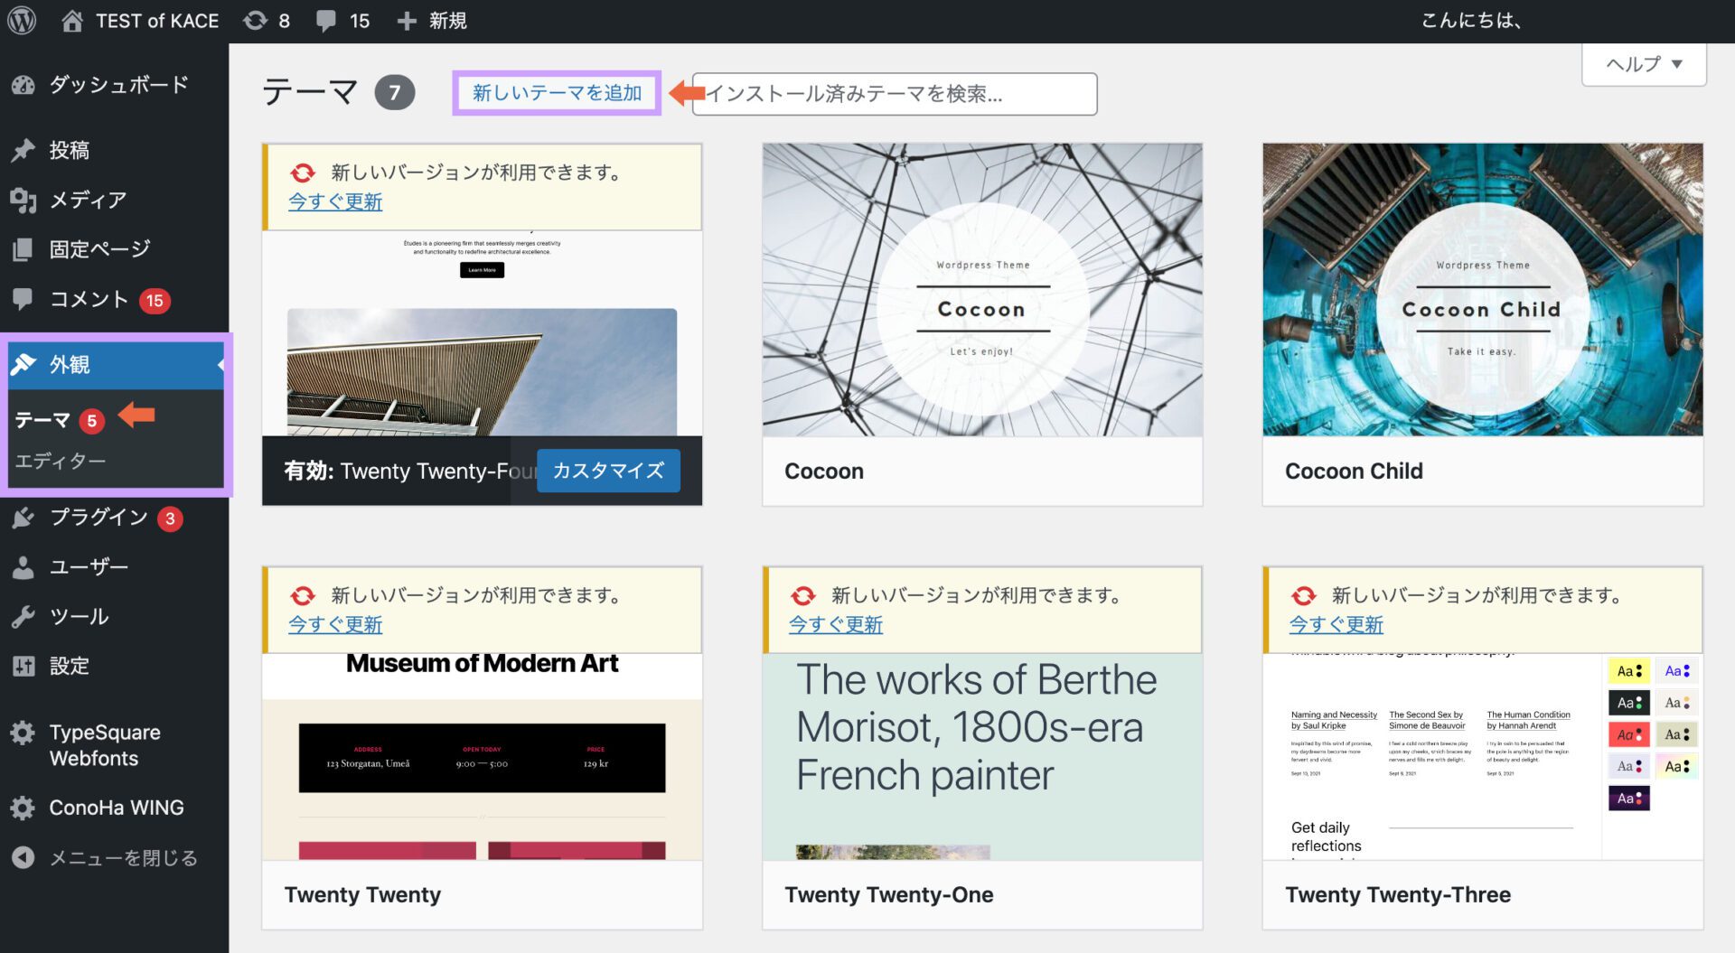Screen dimensions: 1735x953
Task: Click the プラグイン plug icon
Action: point(23,518)
